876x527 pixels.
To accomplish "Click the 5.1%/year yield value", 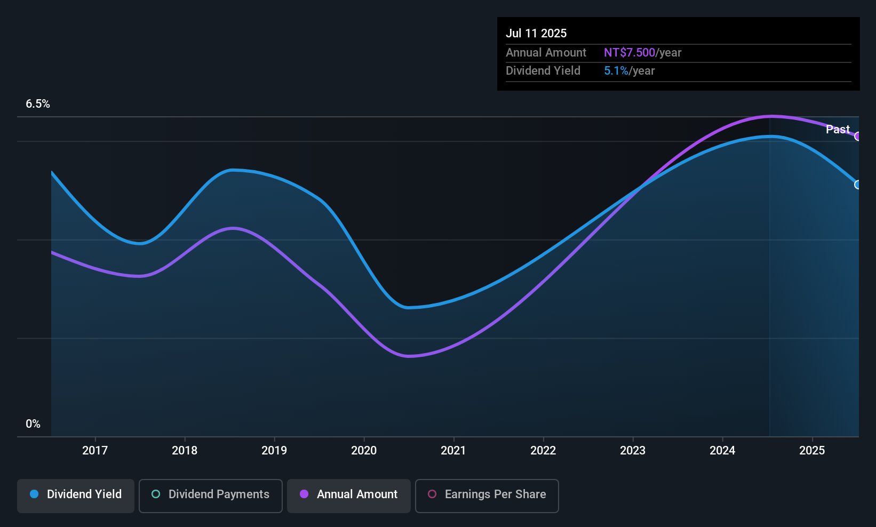I will click(x=630, y=71).
